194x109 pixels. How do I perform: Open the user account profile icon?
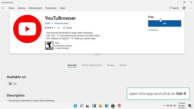[184, 8]
